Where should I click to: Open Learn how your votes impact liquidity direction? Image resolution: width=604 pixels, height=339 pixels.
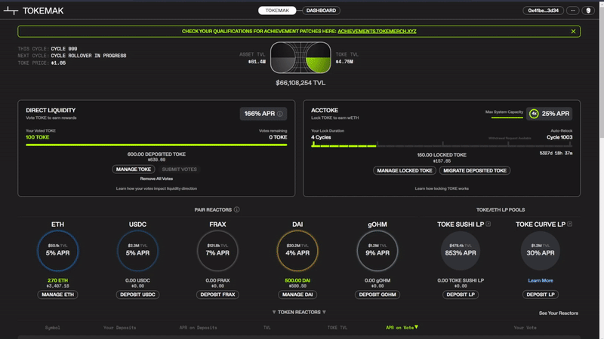coord(156,188)
